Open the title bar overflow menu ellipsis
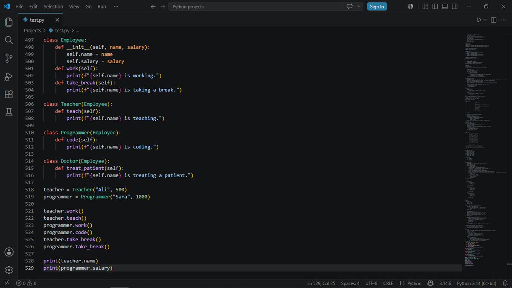Image resolution: width=512 pixels, height=288 pixels. point(116,6)
